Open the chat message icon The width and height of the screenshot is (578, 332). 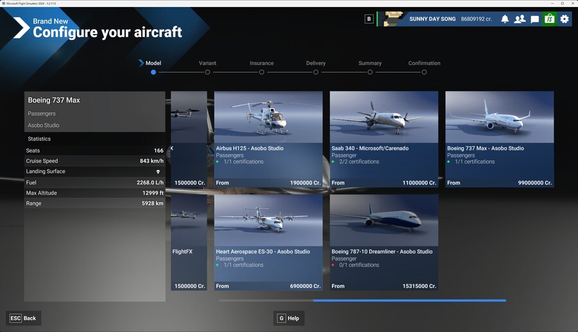pos(534,19)
